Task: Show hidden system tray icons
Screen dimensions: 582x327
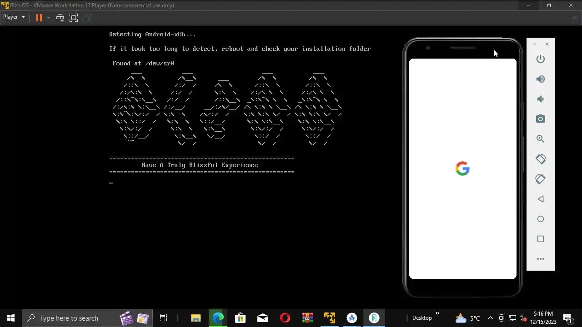Action: [491, 318]
